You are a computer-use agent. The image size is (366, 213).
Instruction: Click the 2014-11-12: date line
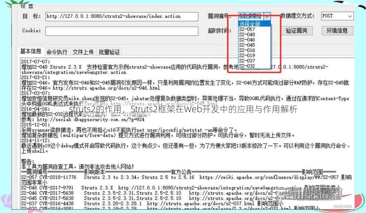click(35, 140)
